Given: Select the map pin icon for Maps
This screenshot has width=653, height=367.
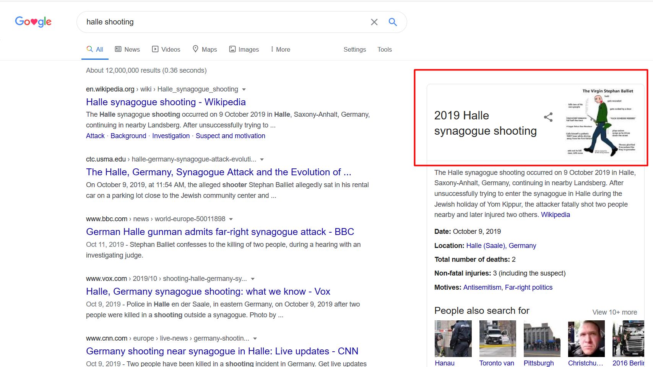Looking at the screenshot, I should [x=195, y=49].
